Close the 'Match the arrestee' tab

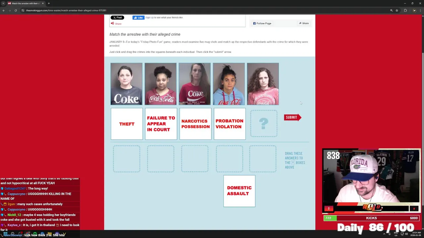43,3
